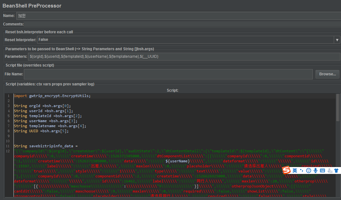Image resolution: width=341 pixels, height=200 pixels.
Task: Click the 'String userId =bsh.args[1];' line
Action: [x=43, y=111]
